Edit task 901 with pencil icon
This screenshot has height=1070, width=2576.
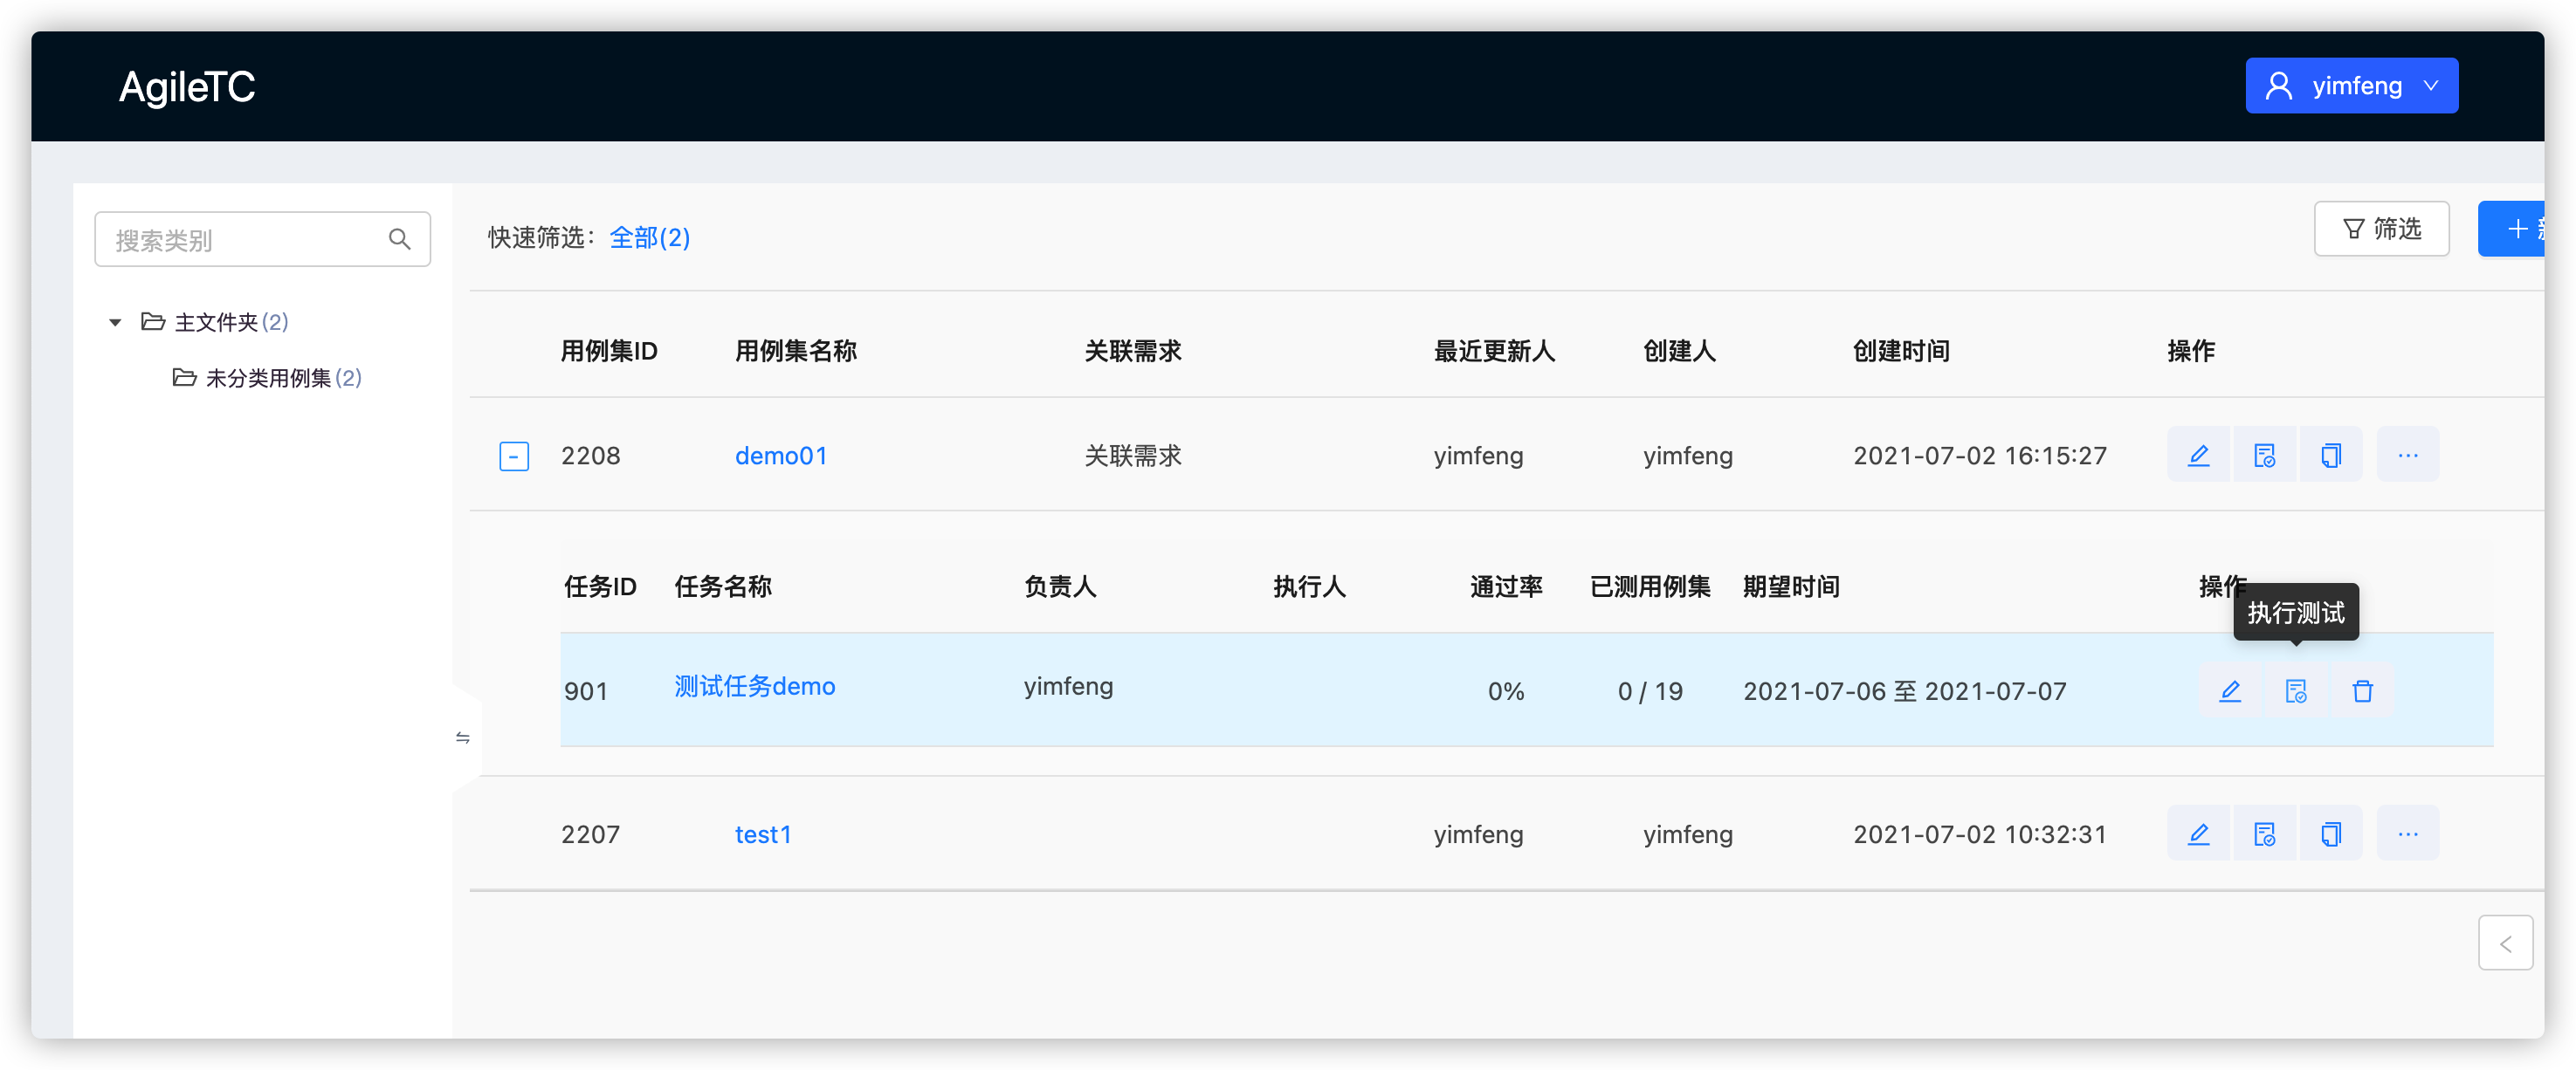[x=2230, y=691]
